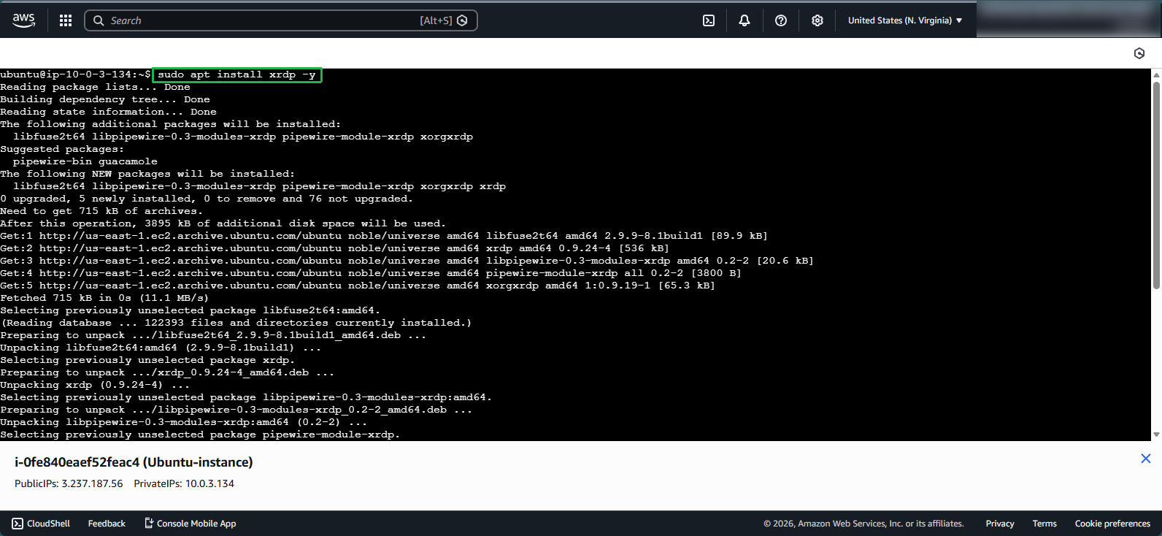Open the AWS home logo
The image size is (1162, 536).
24,20
